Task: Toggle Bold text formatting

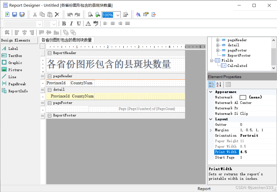Action: (x=64, y=24)
